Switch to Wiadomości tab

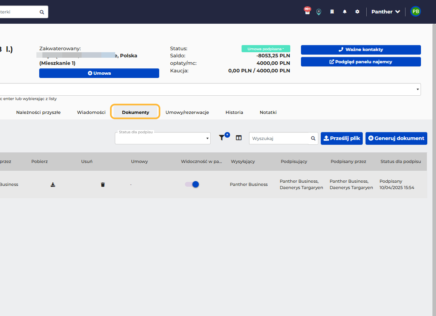(x=91, y=112)
